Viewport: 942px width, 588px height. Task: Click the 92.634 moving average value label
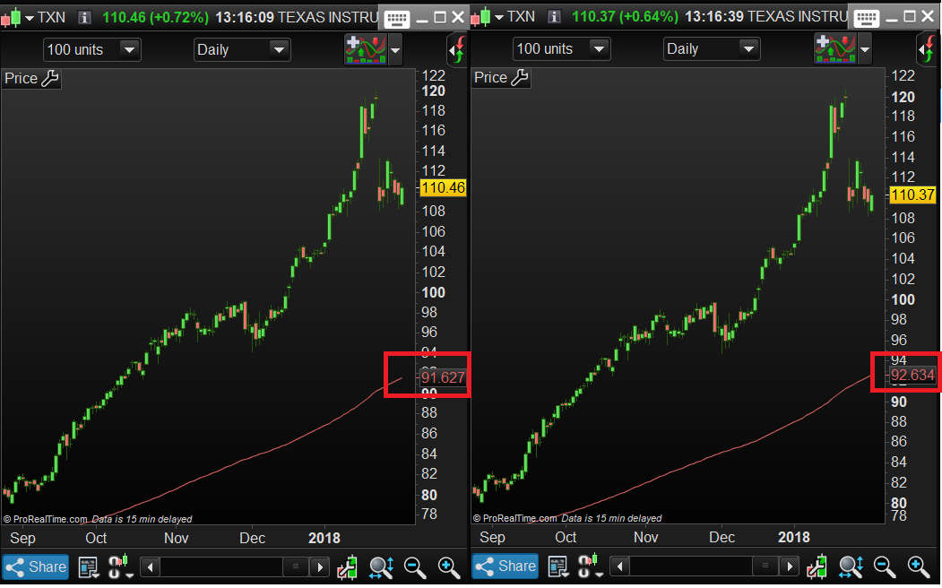(912, 376)
